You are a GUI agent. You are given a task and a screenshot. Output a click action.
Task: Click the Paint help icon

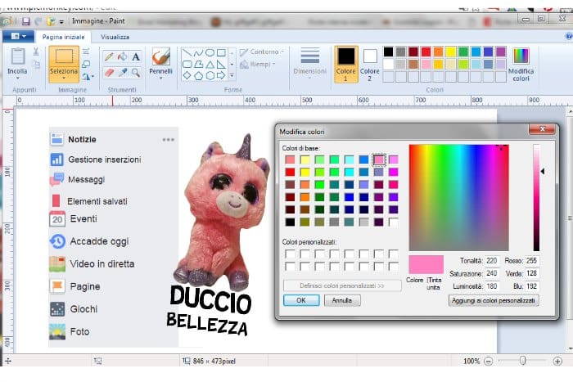(569, 36)
